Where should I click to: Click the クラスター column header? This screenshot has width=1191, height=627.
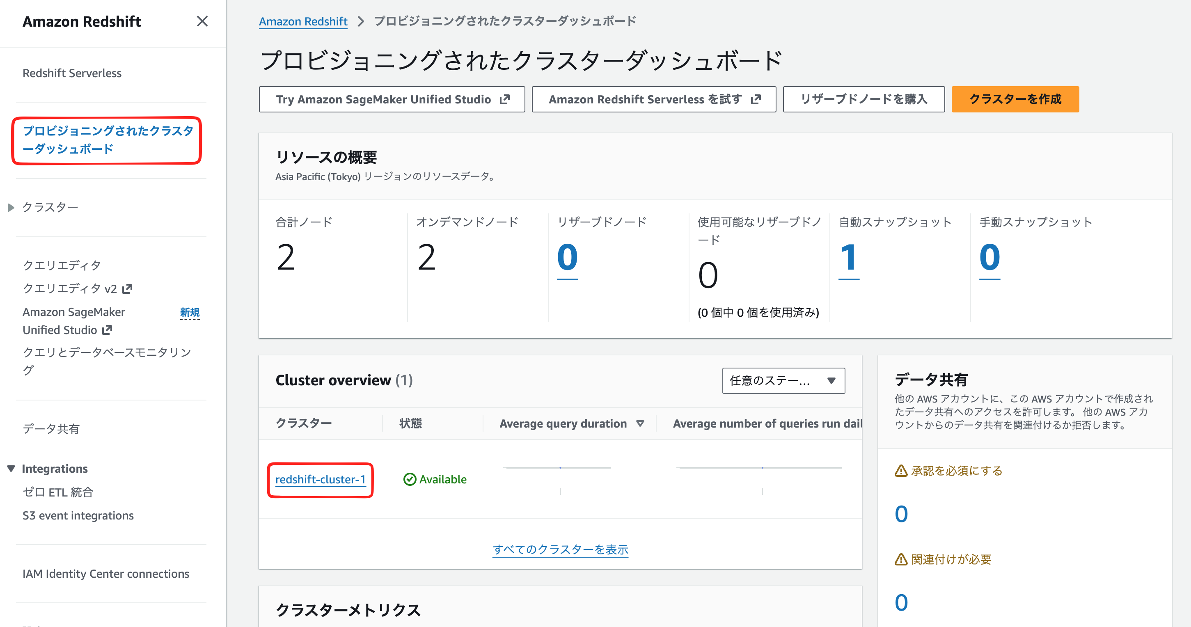point(304,423)
